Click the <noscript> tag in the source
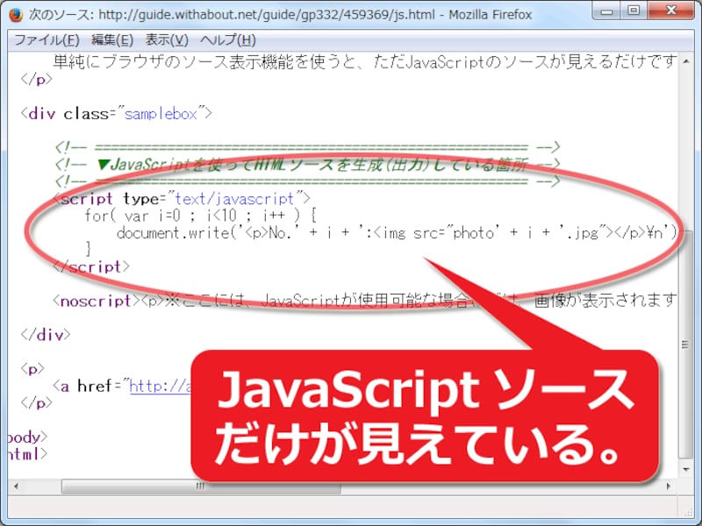The image size is (702, 526). coord(90,300)
